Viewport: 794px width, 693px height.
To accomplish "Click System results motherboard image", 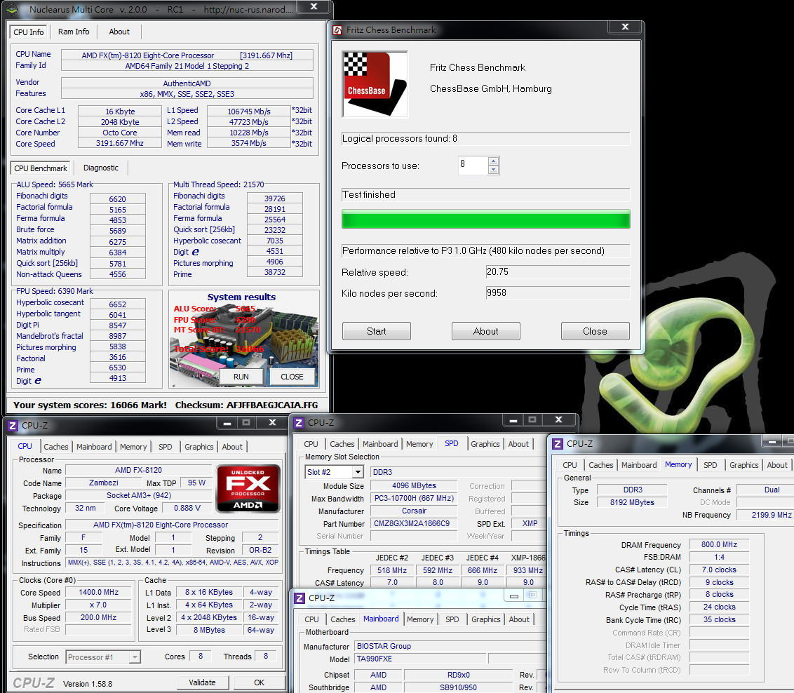I will 244,339.
